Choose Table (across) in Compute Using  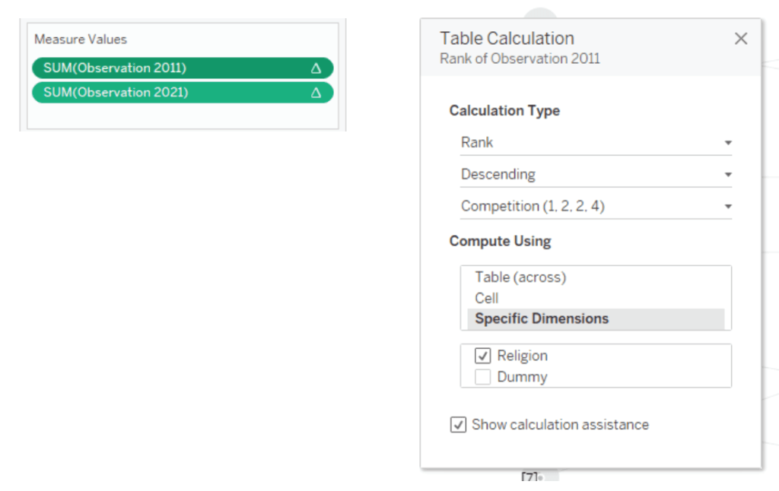click(x=520, y=277)
